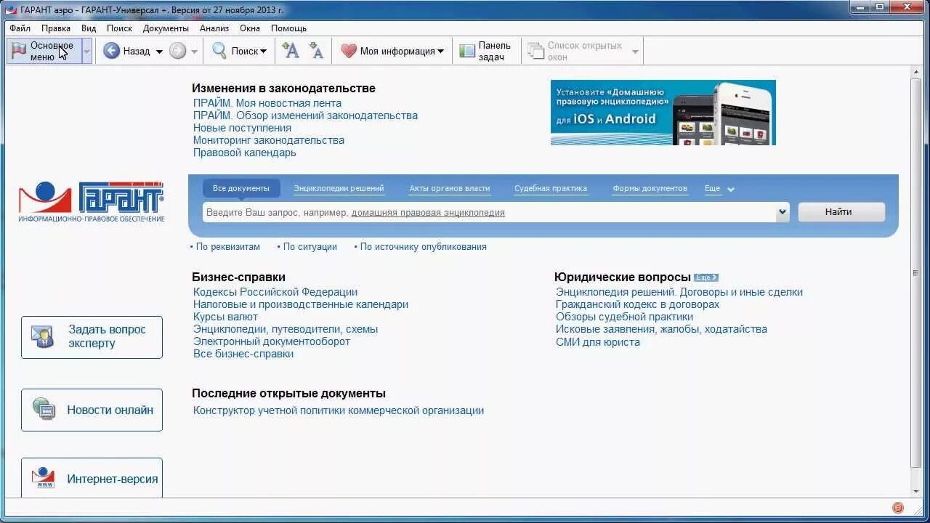The width and height of the screenshot is (930, 523).
Task: Open Гражданский кодекс в договорах
Action: pyautogui.click(x=638, y=304)
